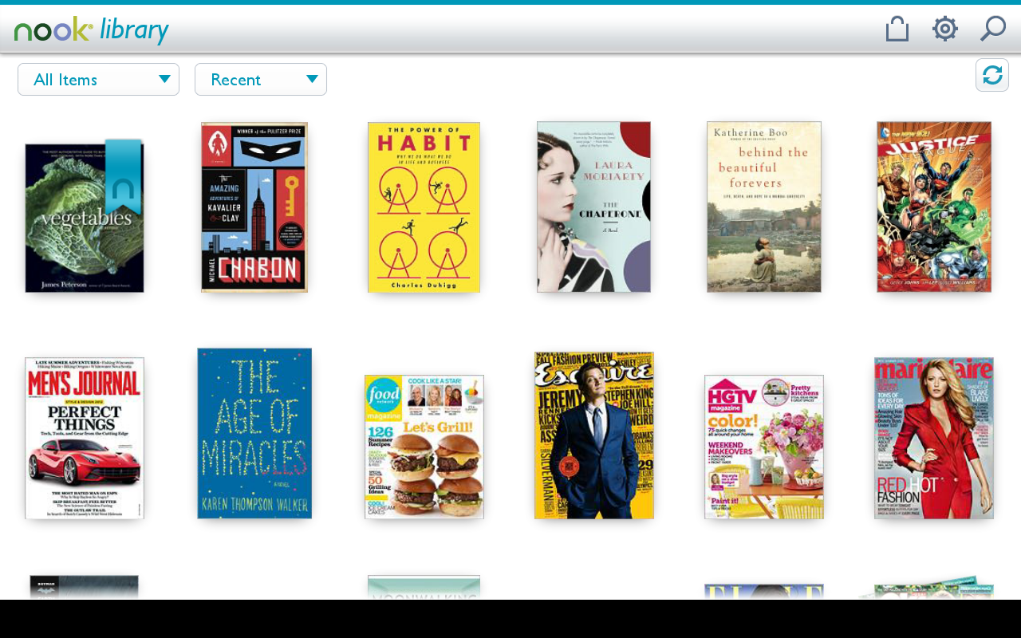This screenshot has width=1021, height=638.
Task: Open the Men's Journal magazine
Action: pyautogui.click(x=85, y=439)
